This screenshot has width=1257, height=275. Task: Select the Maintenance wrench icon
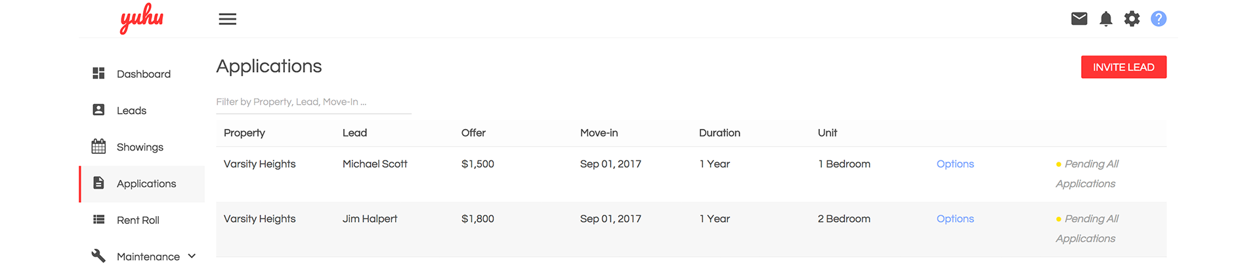tap(98, 256)
